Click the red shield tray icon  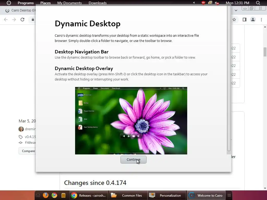coord(203,3)
